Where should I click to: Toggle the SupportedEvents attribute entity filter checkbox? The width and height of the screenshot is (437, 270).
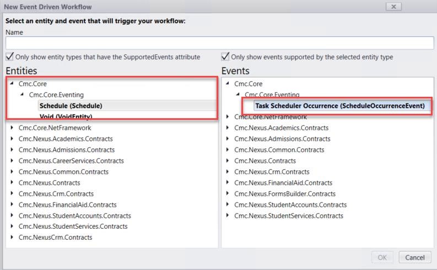(x=9, y=57)
